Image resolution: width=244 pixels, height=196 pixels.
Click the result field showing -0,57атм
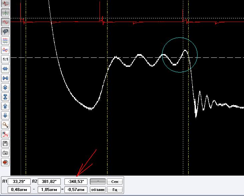point(76,190)
